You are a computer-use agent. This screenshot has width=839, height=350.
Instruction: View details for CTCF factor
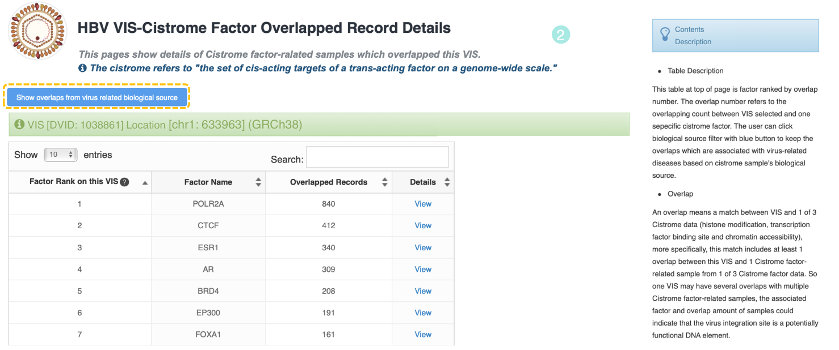(423, 225)
